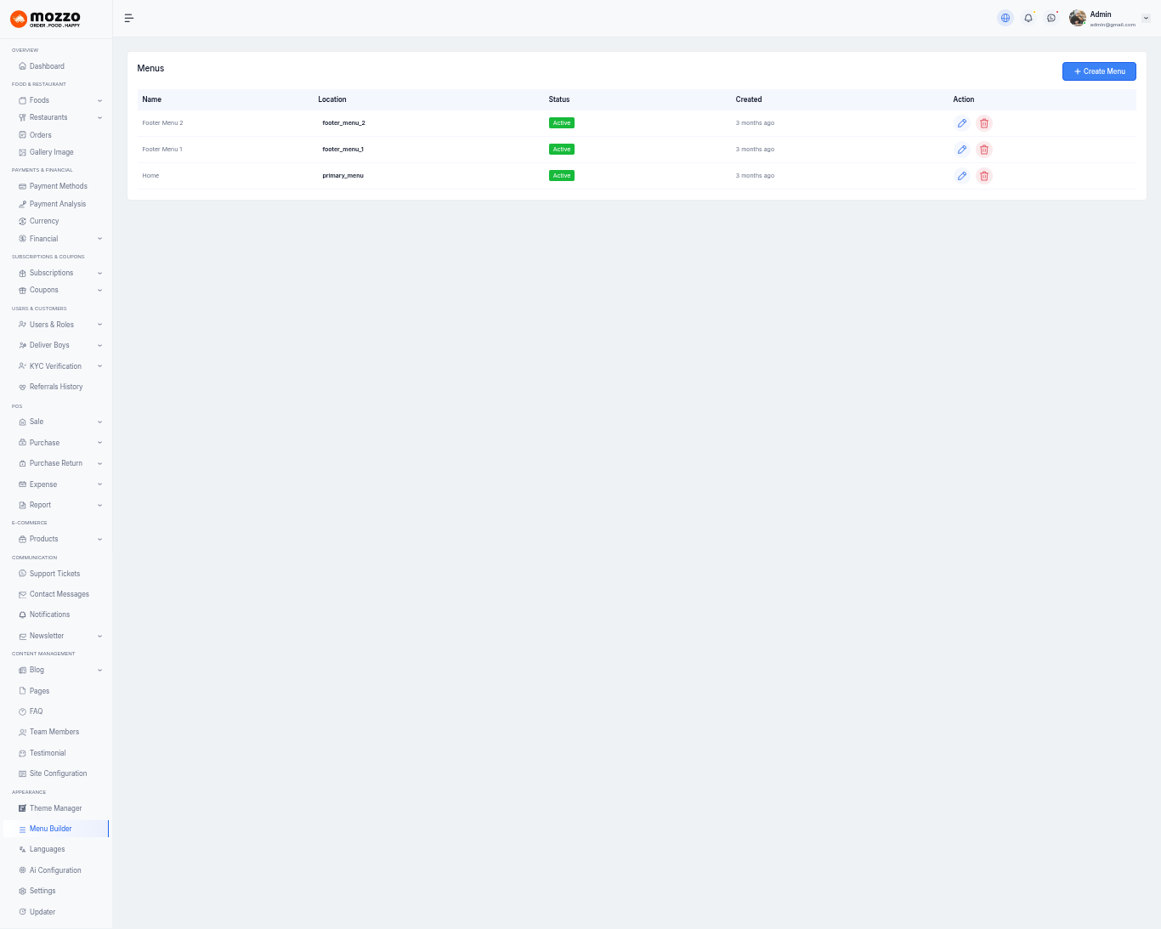Open Site Configuration from the sidebar
Image resolution: width=1161 pixels, height=929 pixels.
pos(58,773)
